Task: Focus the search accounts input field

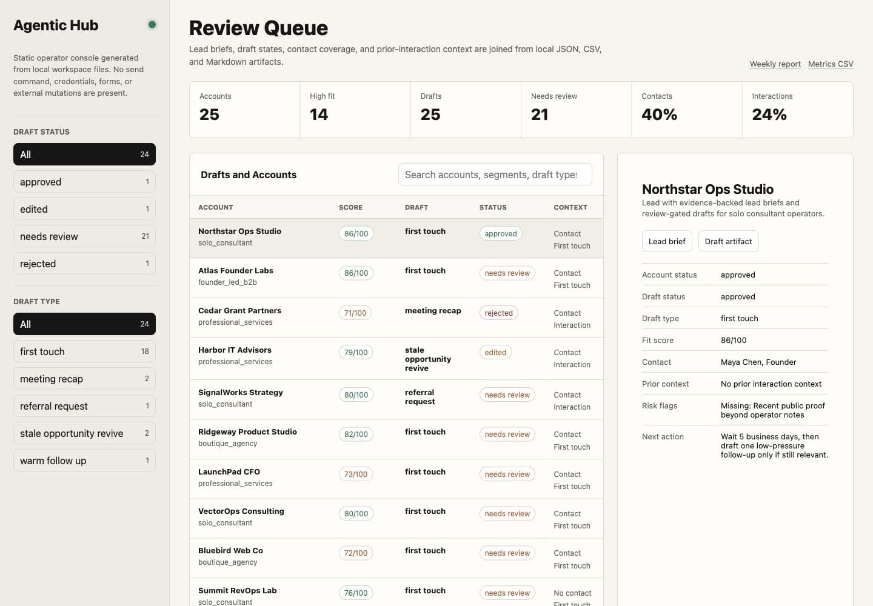Action: (495, 175)
